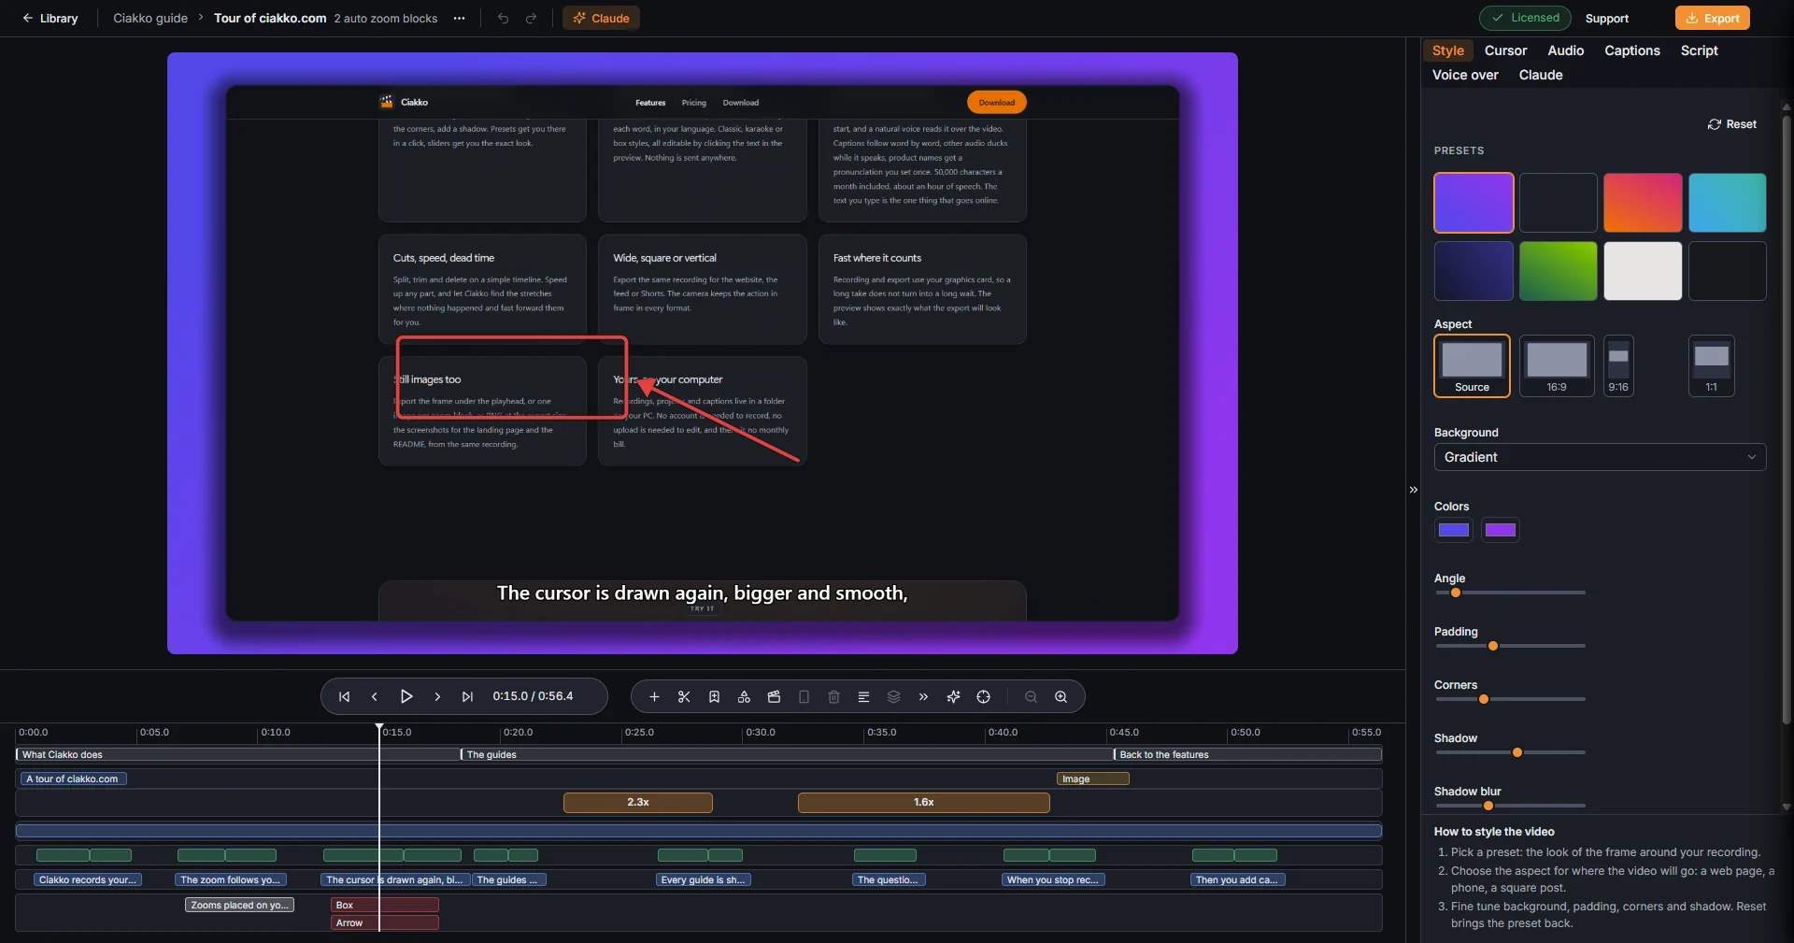Go back to Library
Viewport: 1794px width, 943px height.
point(50,19)
